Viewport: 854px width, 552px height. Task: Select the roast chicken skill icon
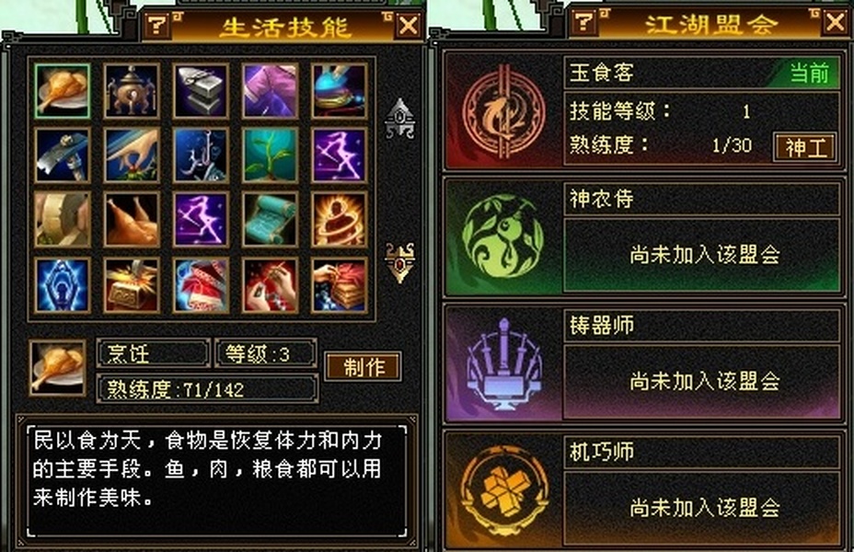(132, 219)
